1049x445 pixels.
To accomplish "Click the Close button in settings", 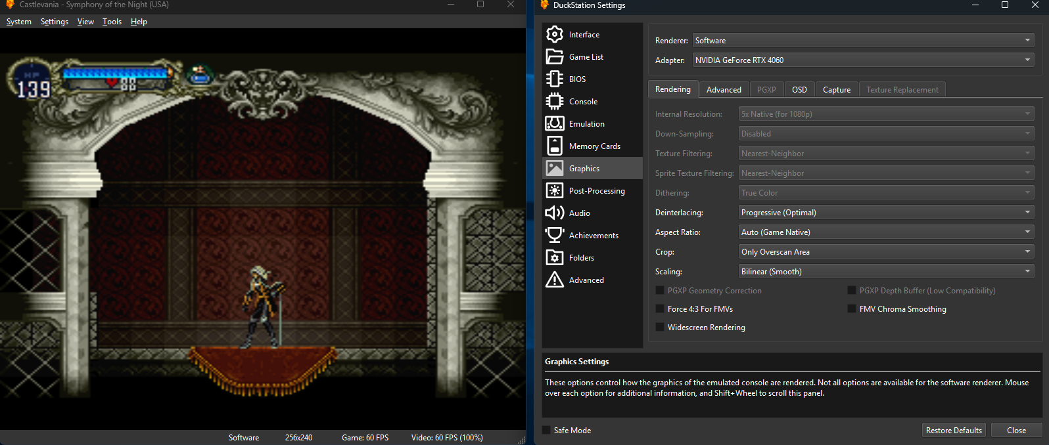I will pos(1017,430).
